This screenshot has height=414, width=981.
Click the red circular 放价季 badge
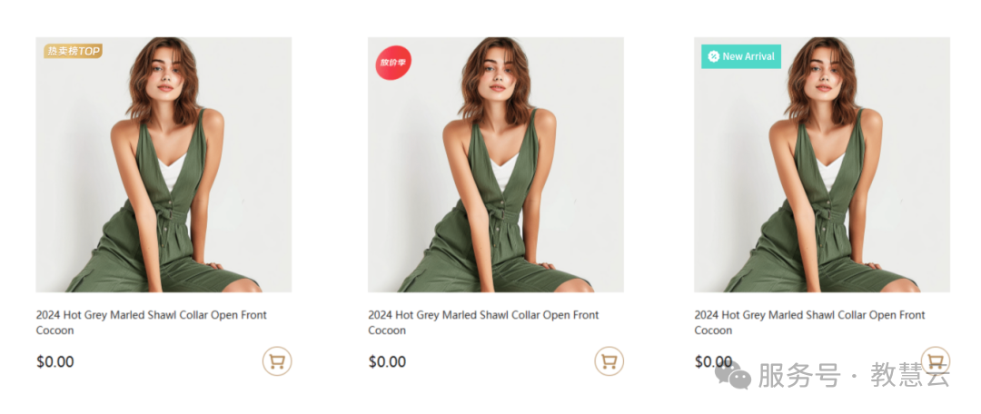393,63
